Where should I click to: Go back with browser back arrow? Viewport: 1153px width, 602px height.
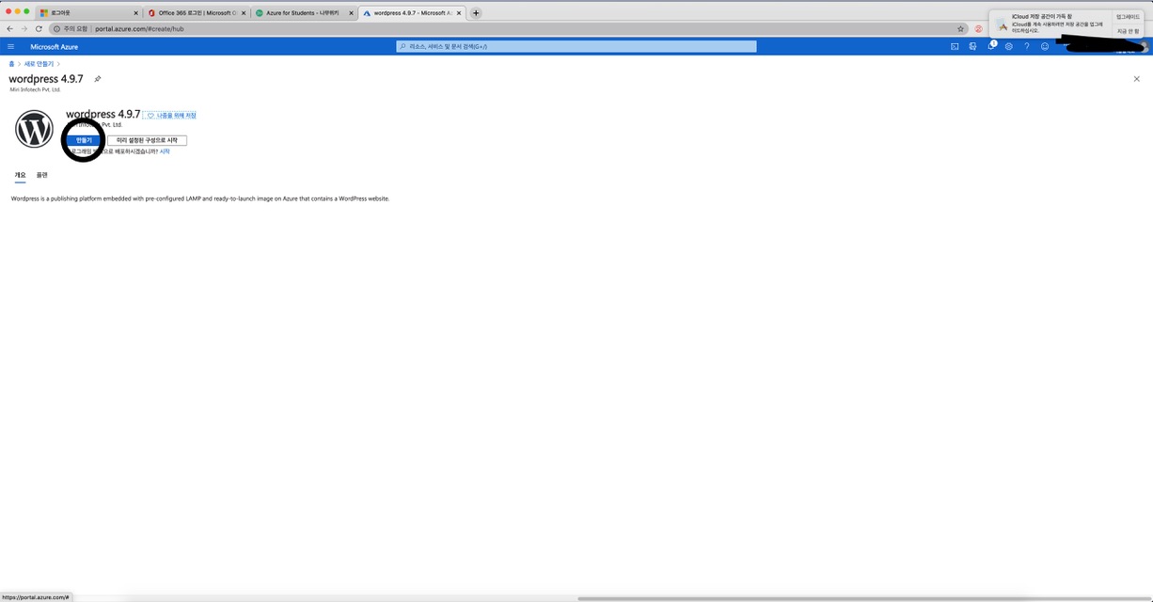[x=9, y=29]
